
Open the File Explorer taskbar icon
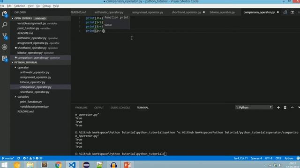(30, 165)
